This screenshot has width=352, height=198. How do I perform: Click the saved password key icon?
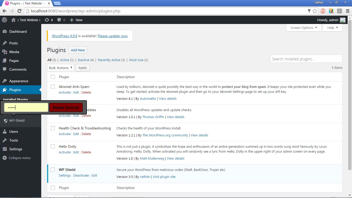click(309, 11)
